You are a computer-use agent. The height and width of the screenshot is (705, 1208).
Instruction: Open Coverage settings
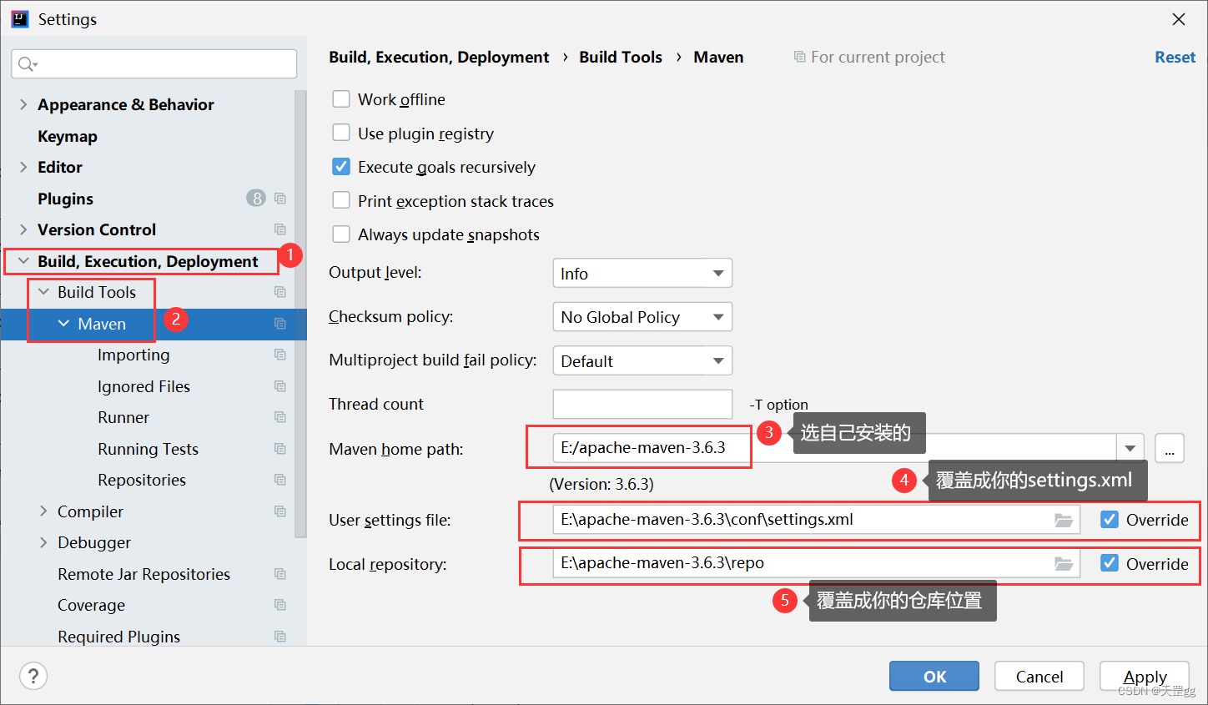click(x=91, y=605)
